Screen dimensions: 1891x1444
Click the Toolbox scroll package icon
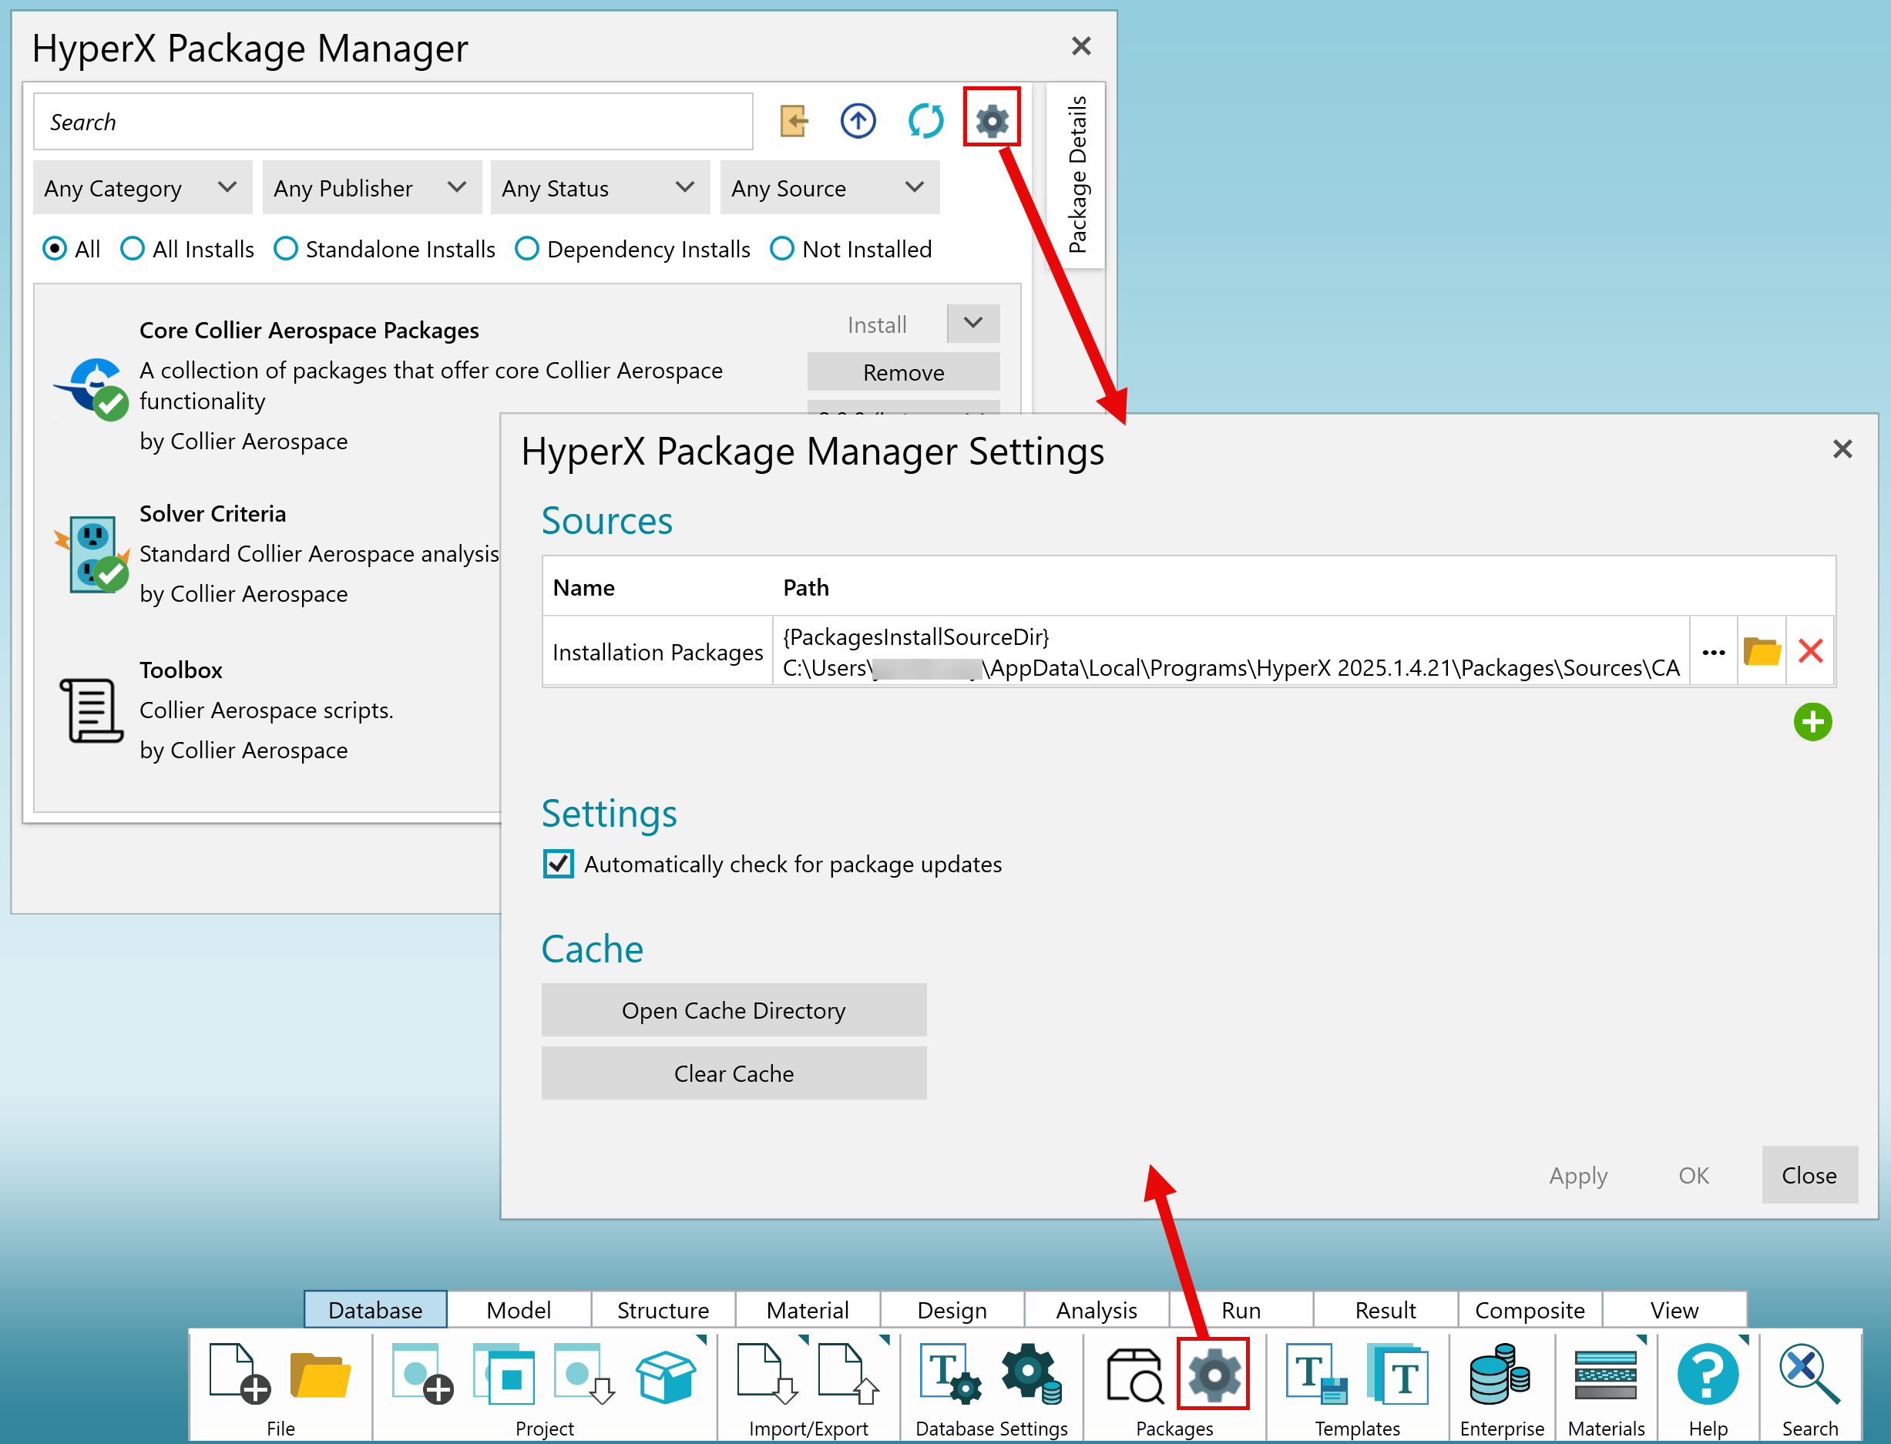(91, 710)
